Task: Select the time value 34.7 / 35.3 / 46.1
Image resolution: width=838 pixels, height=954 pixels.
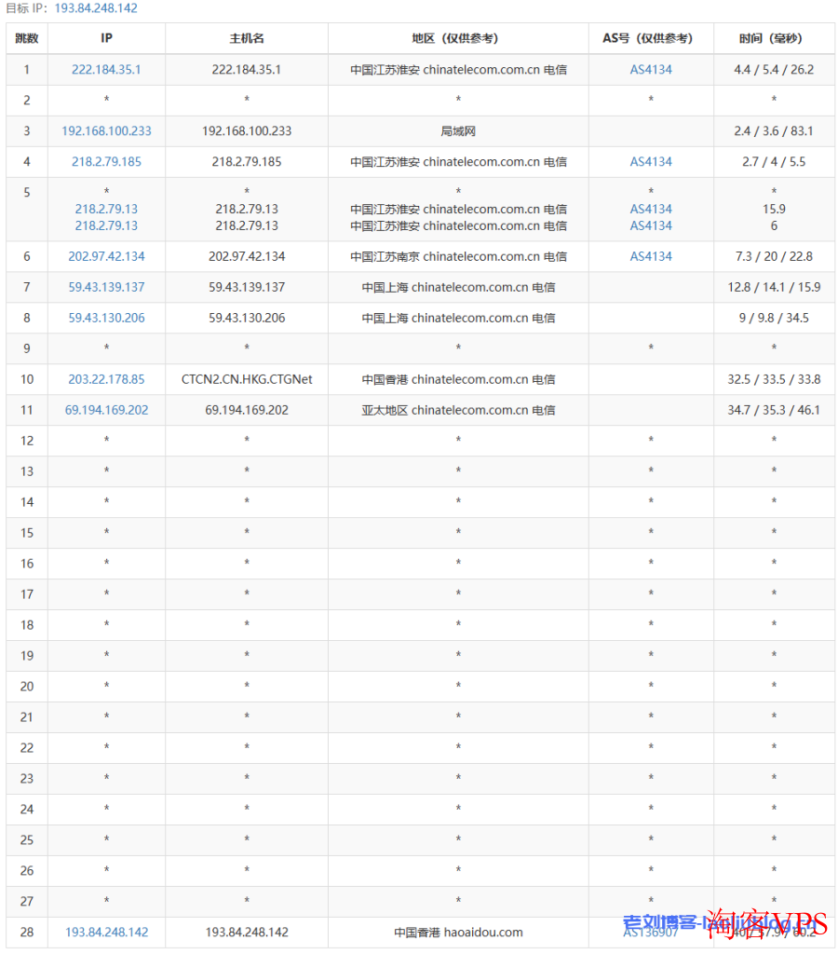Action: (x=774, y=410)
